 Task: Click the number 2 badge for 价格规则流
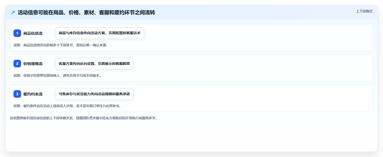[x=17, y=64]
